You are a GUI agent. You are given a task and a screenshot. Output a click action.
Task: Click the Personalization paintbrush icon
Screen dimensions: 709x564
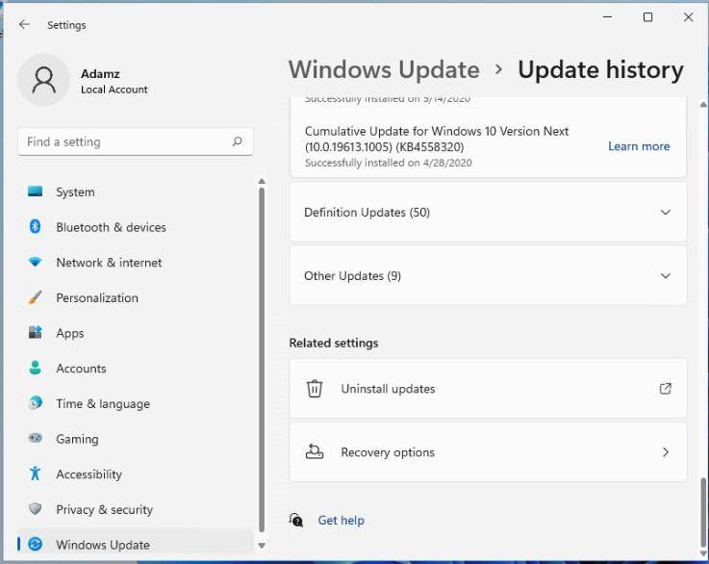coord(35,297)
